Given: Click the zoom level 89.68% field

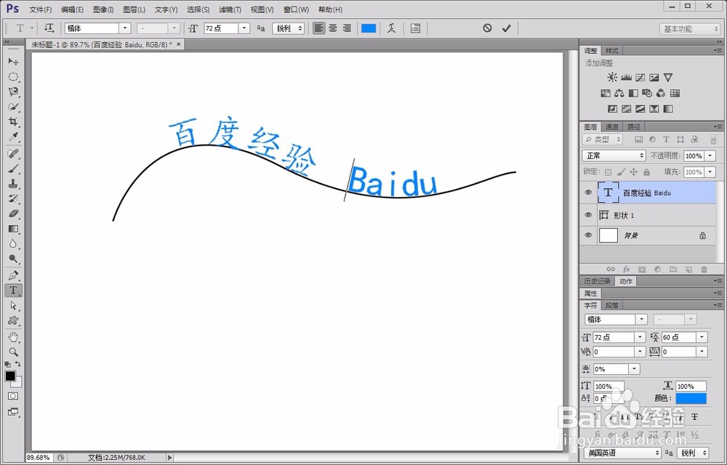Looking at the screenshot, I should [39, 458].
